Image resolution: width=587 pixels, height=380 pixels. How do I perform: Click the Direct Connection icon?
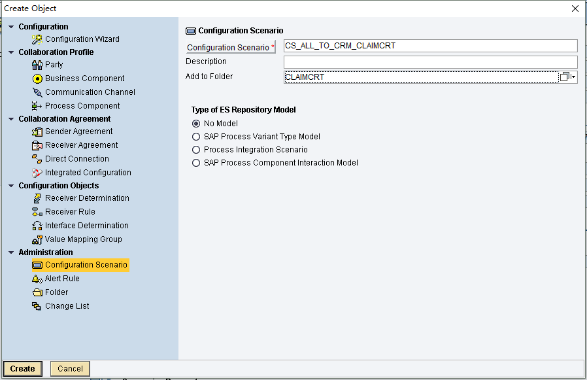coord(37,159)
